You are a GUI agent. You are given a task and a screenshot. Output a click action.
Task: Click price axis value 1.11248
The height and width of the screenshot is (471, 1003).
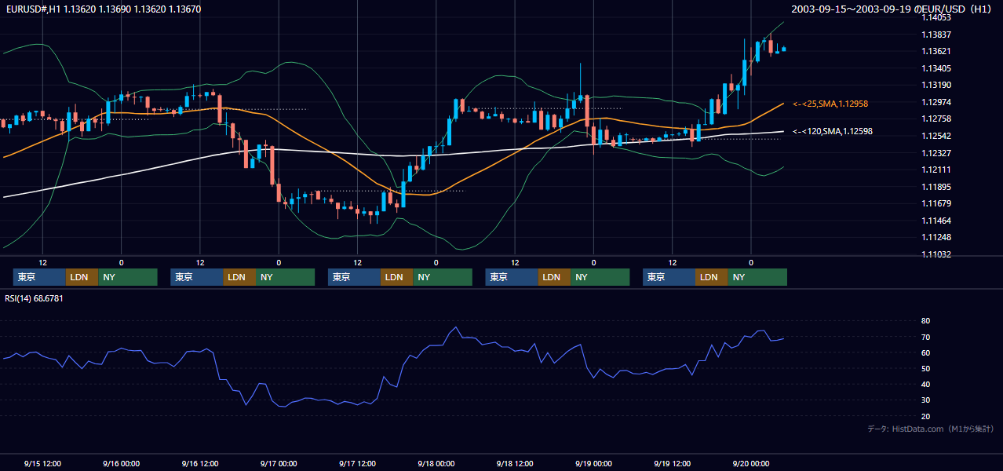click(x=936, y=237)
